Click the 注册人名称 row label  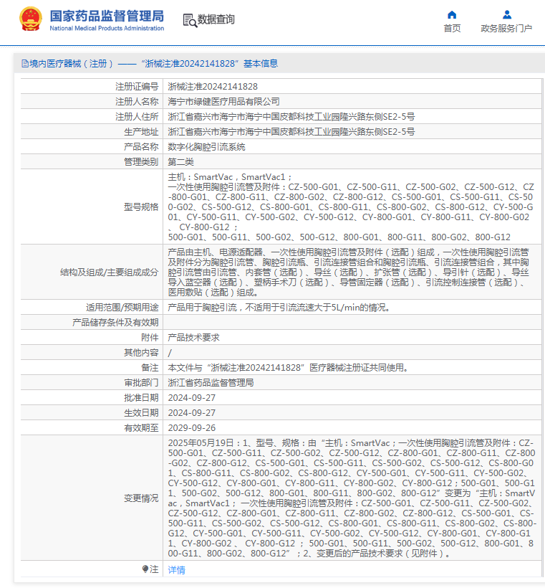(x=137, y=102)
